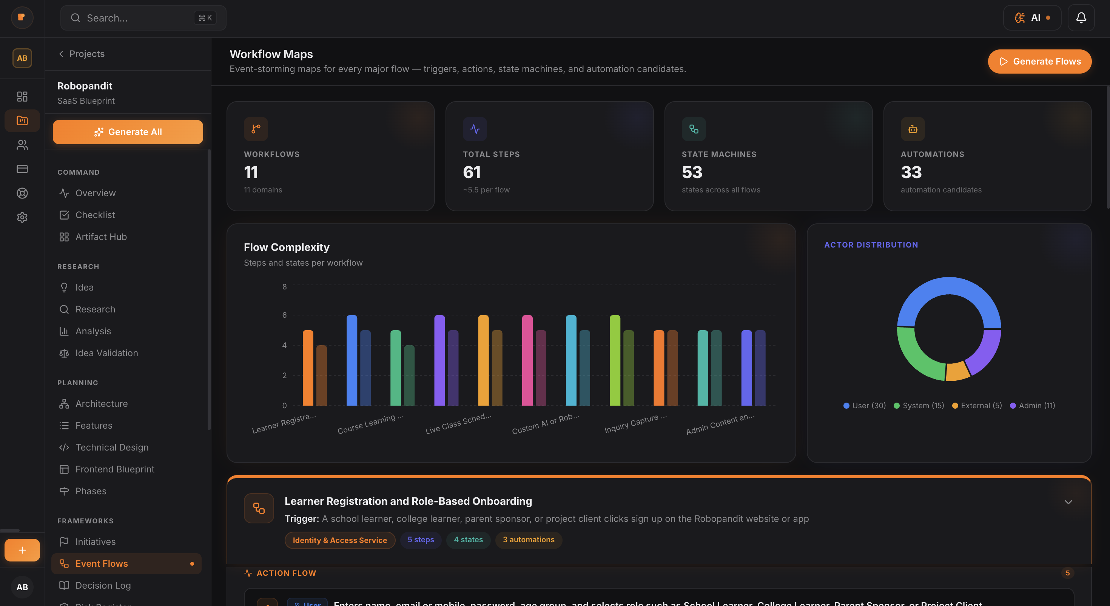Viewport: 1110px width, 606px height.
Task: Open the AB workspace avatar menu
Action: coord(22,58)
